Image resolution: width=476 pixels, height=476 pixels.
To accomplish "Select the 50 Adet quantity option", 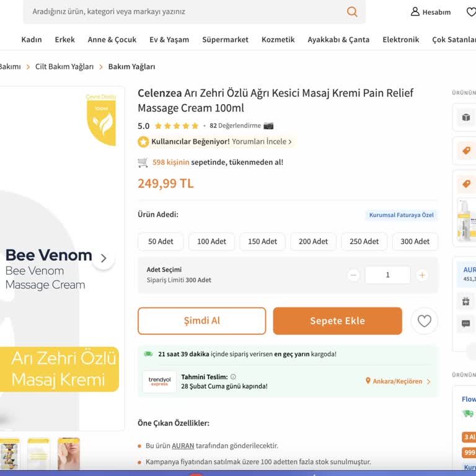I will [161, 242].
